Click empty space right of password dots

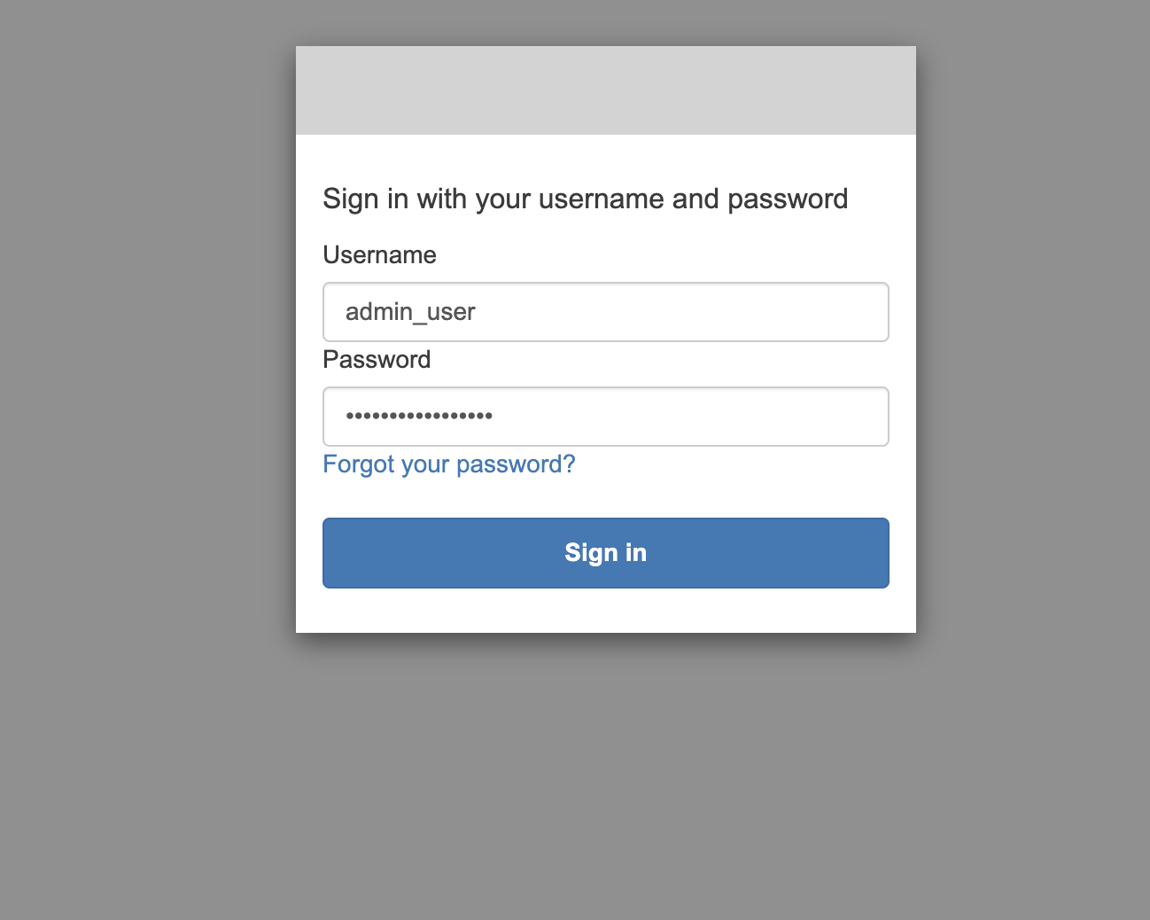pos(691,417)
